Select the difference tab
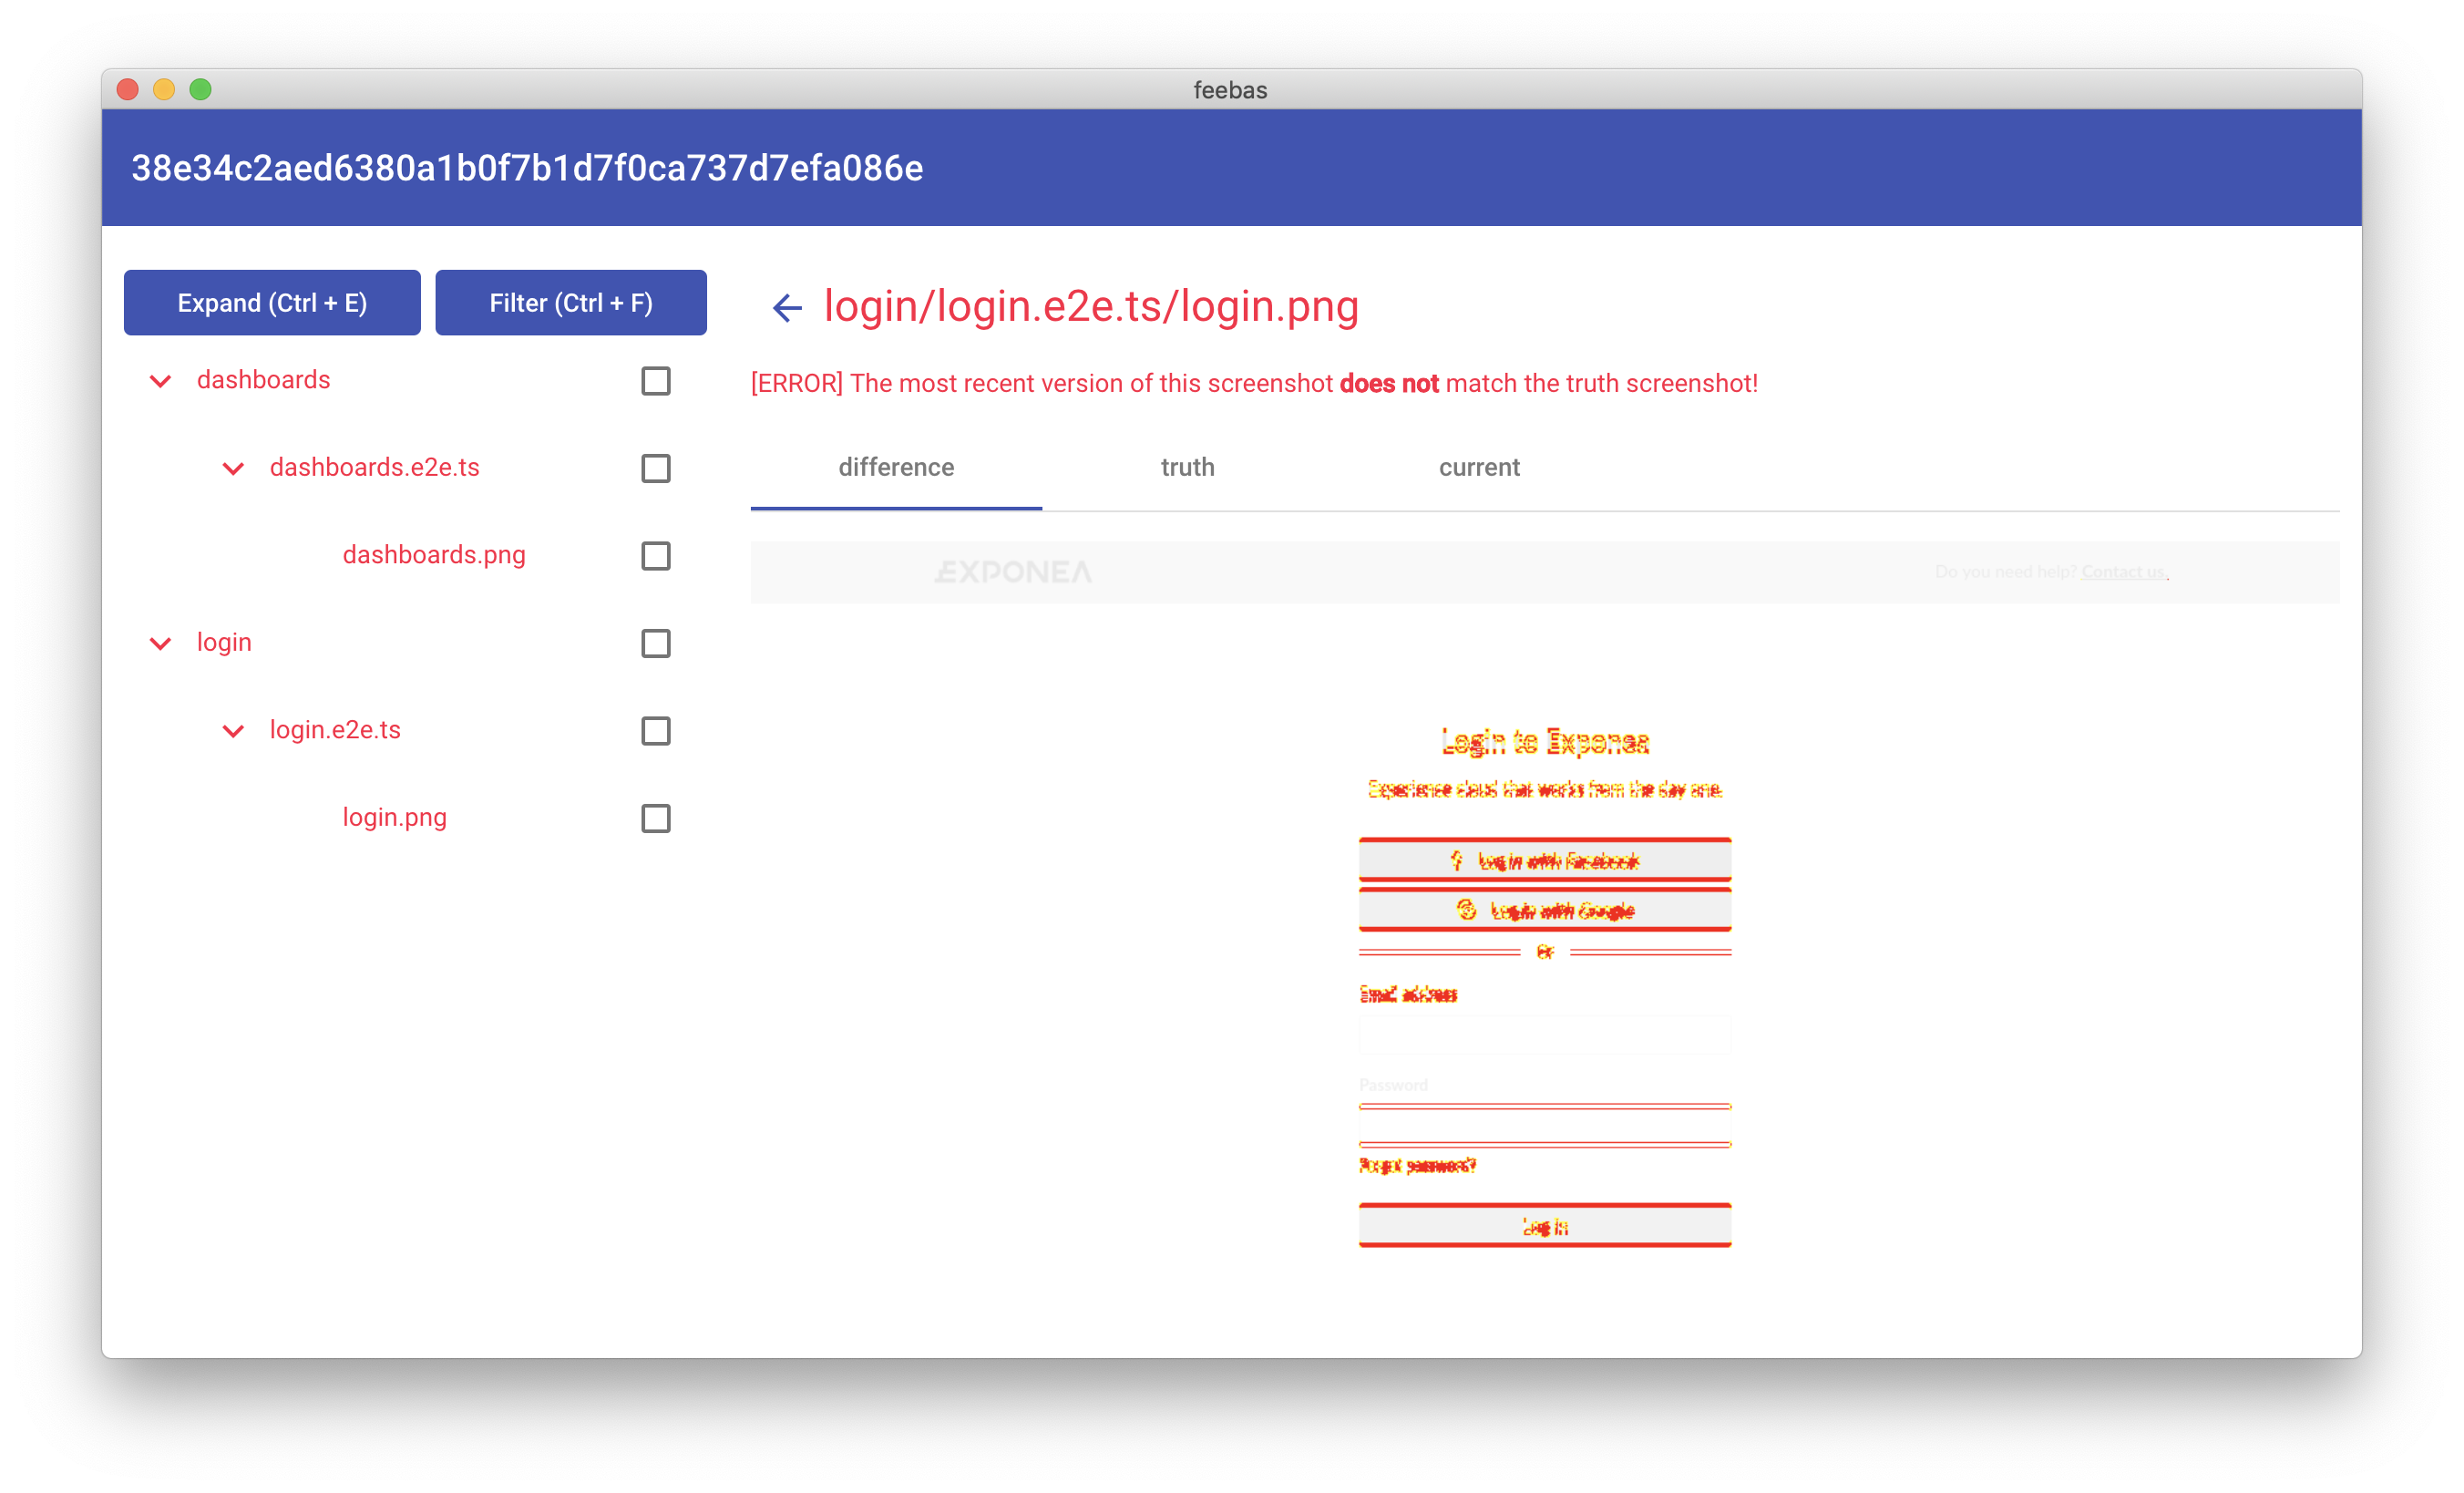This screenshot has height=1493, width=2464. click(896, 467)
